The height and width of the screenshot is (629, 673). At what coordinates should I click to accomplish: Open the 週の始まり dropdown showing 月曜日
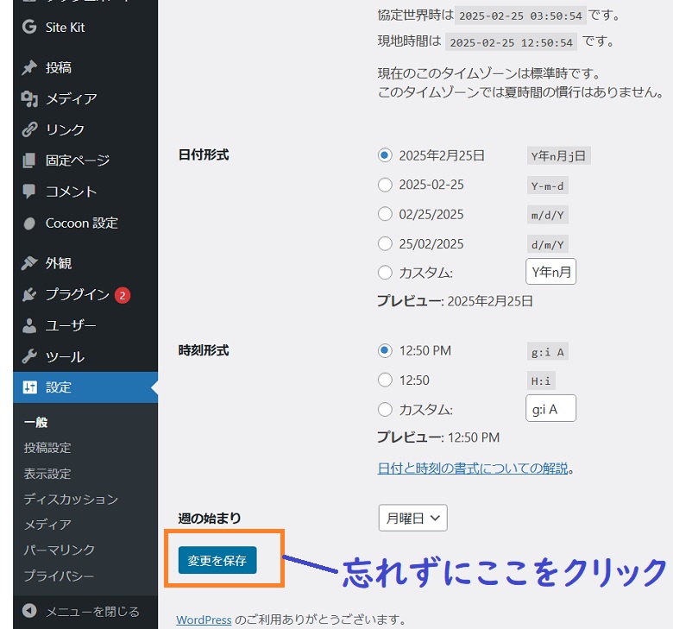(x=413, y=518)
